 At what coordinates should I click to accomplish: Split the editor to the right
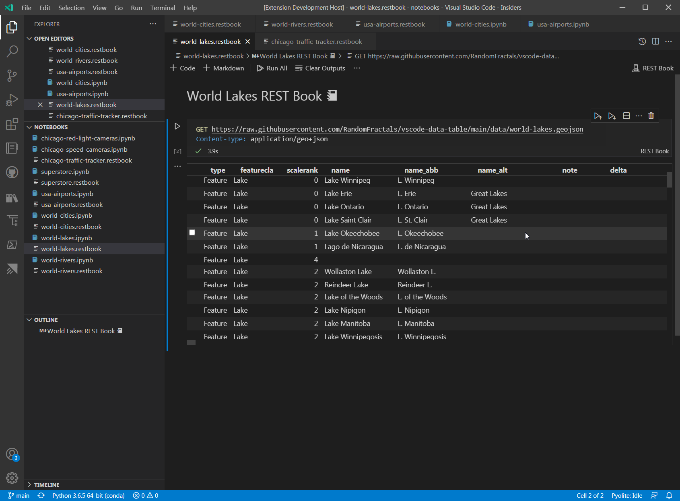655,41
